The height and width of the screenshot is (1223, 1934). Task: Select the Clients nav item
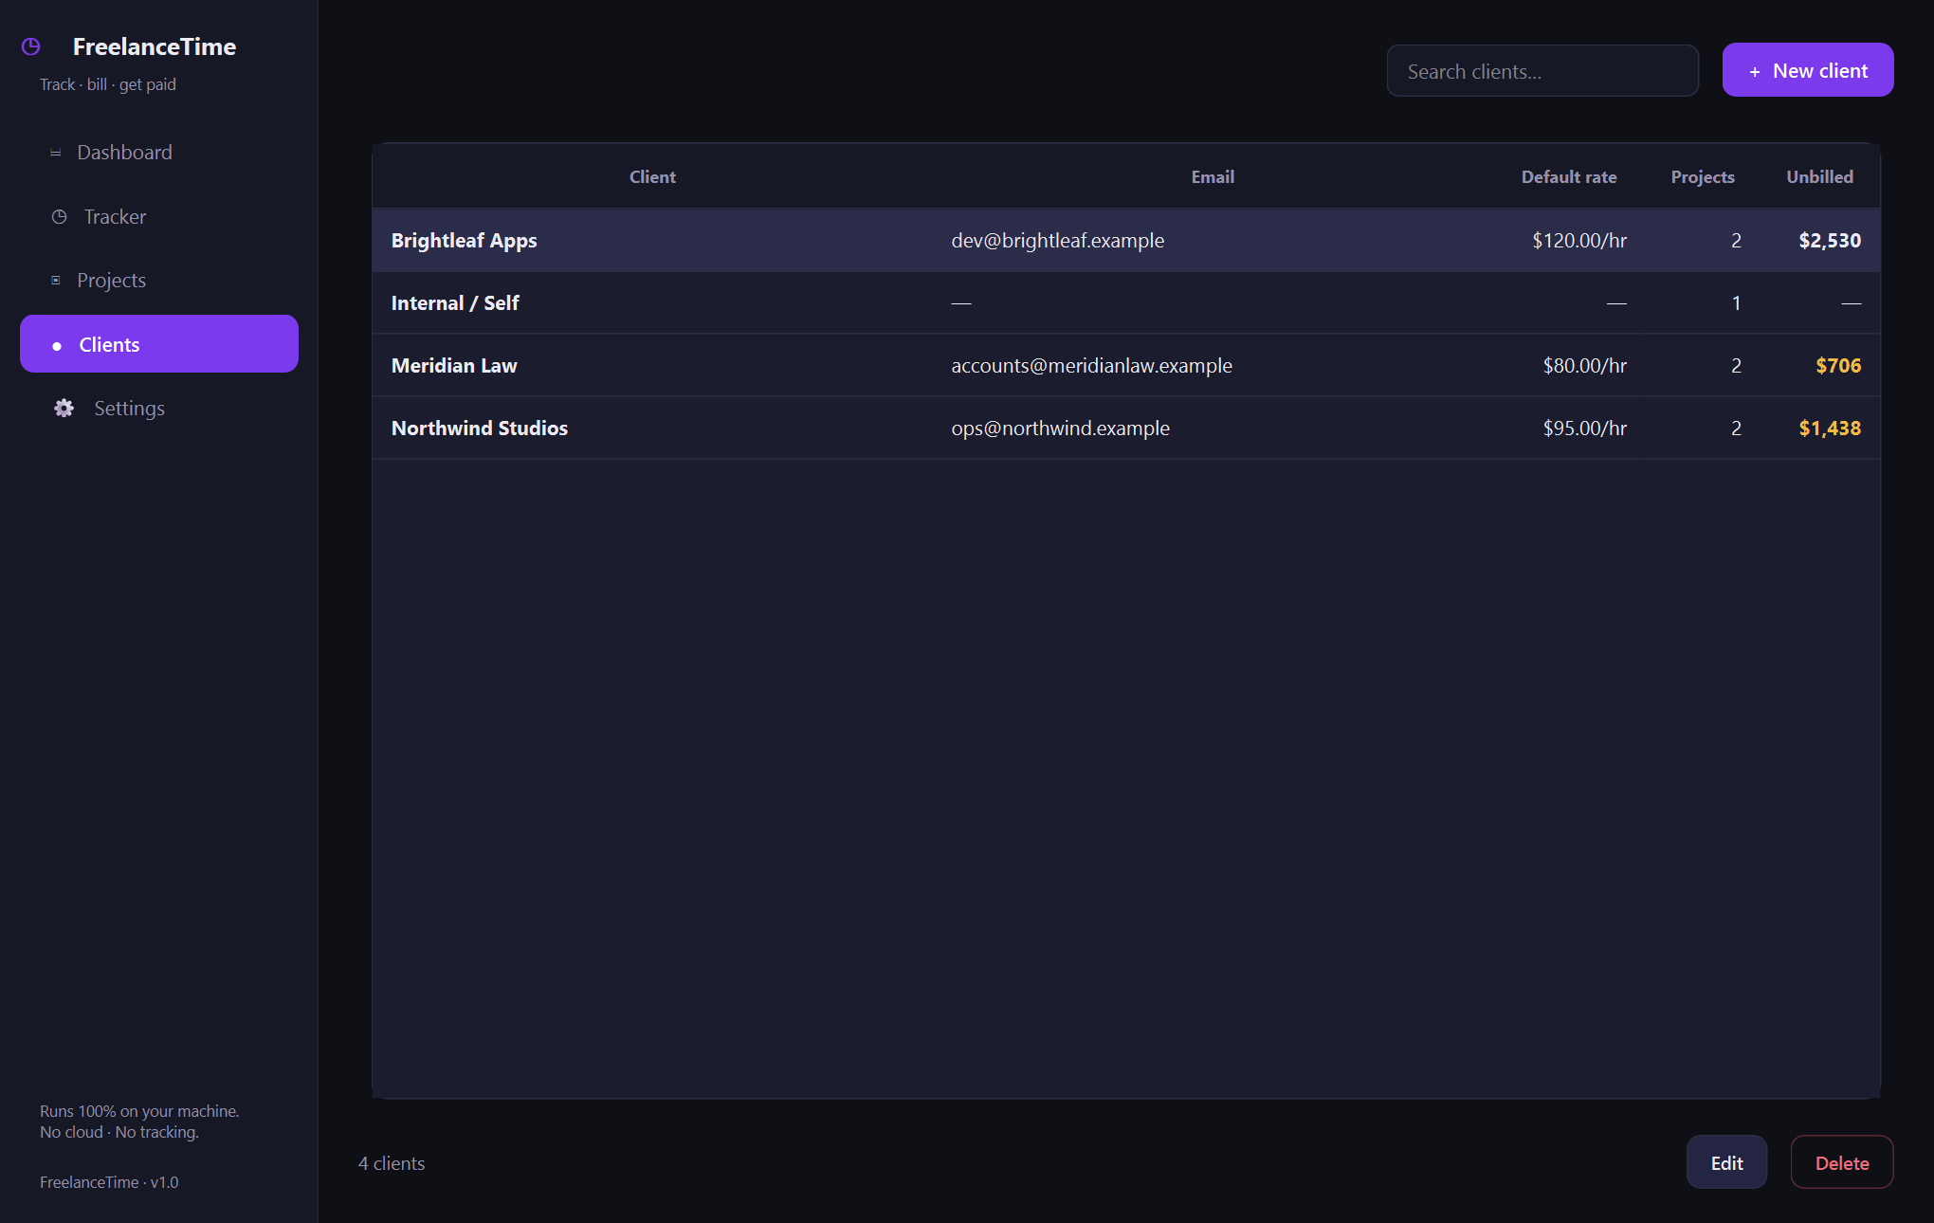pyautogui.click(x=159, y=344)
